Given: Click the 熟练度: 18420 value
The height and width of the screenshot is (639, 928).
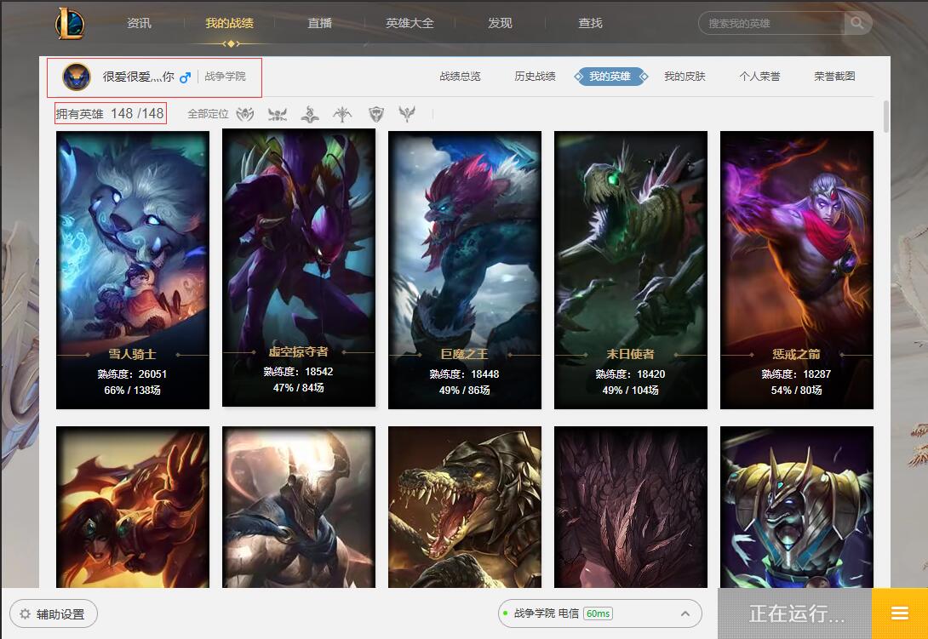Looking at the screenshot, I should 630,374.
